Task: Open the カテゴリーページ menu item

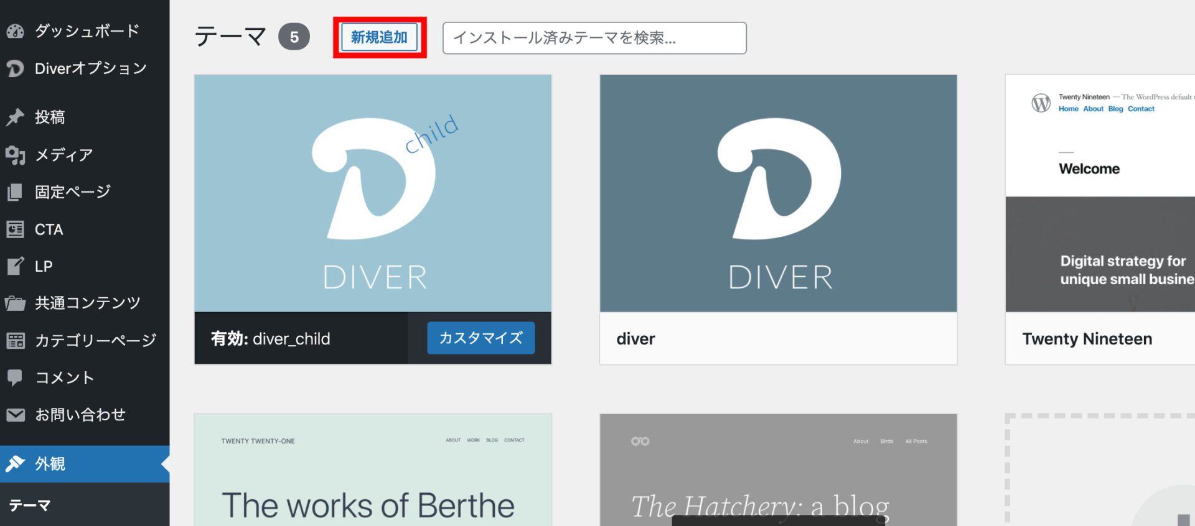Action: [95, 340]
